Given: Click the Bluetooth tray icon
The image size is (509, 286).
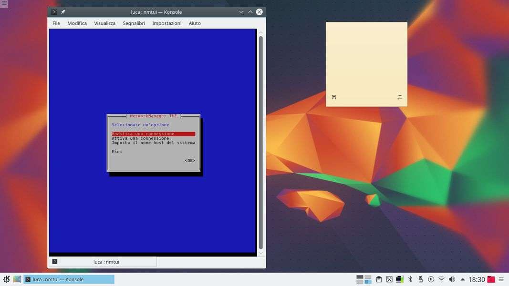Looking at the screenshot, I should click(410, 279).
